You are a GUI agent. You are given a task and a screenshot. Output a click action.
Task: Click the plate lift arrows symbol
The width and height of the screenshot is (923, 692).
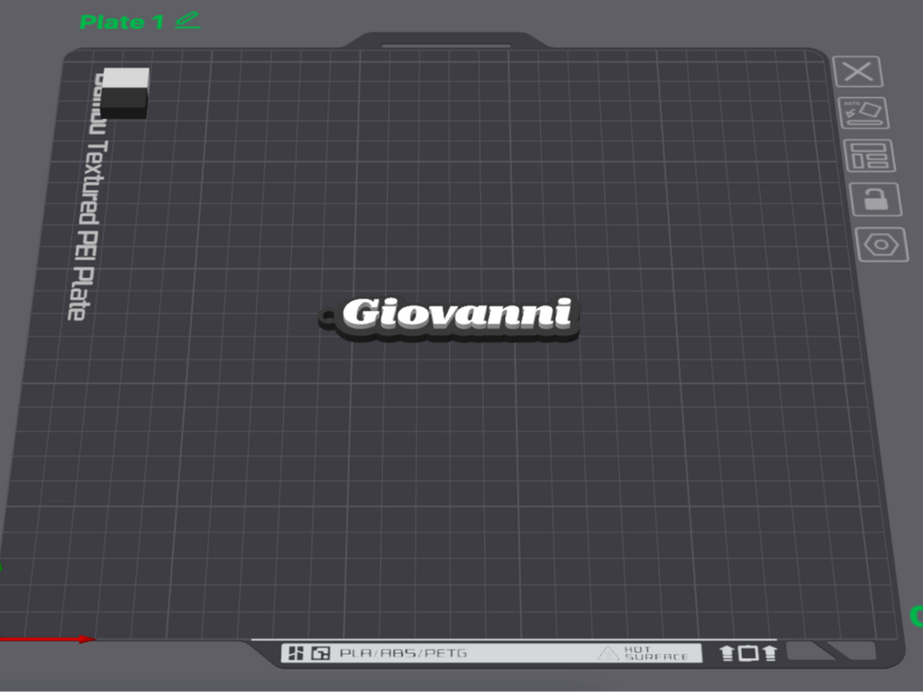click(x=748, y=653)
